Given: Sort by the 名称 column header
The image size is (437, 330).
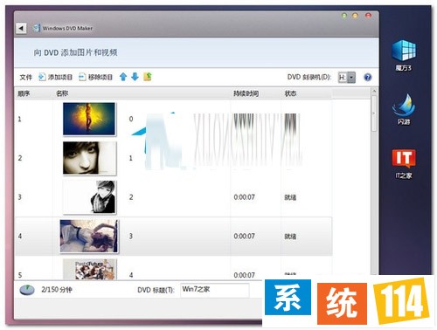Looking at the screenshot, I should click(62, 93).
